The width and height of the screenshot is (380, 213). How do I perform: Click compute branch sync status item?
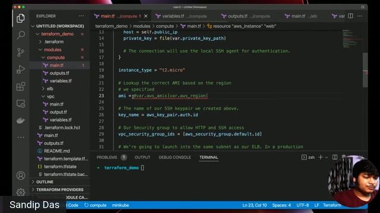coord(95,205)
